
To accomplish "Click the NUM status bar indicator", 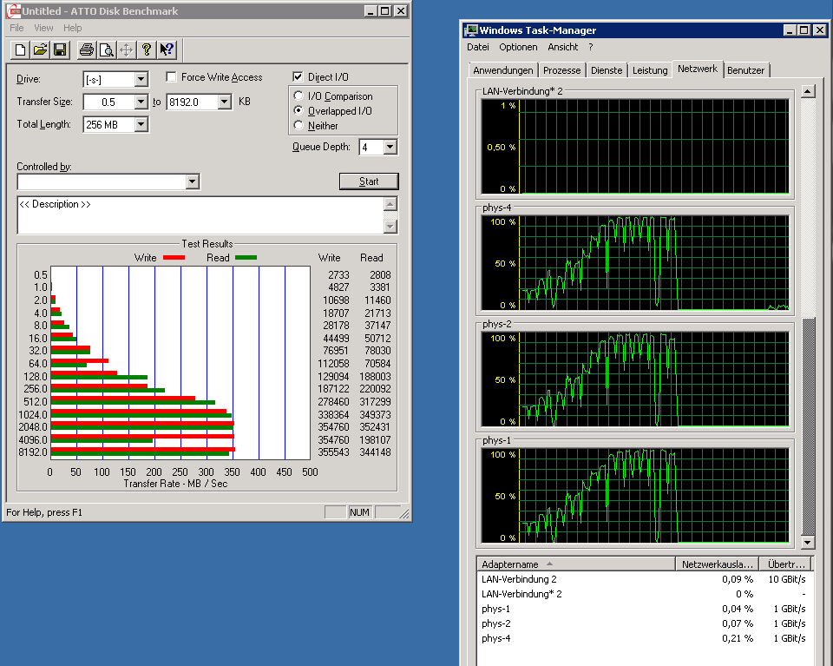I will pos(359,512).
